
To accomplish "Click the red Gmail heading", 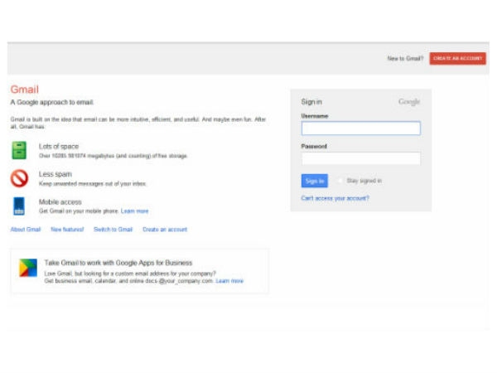I will [24, 90].
